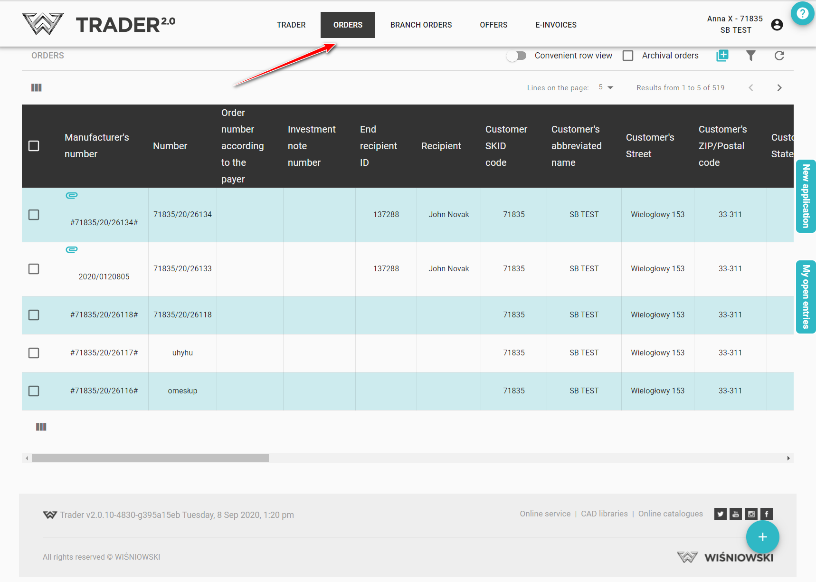Viewport: 816px width, 582px height.
Task: Open attachment clip on order 71835/20/26134
Action: pyautogui.click(x=72, y=195)
